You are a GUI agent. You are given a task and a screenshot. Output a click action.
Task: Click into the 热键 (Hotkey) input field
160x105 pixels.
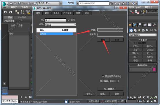point(110,30)
